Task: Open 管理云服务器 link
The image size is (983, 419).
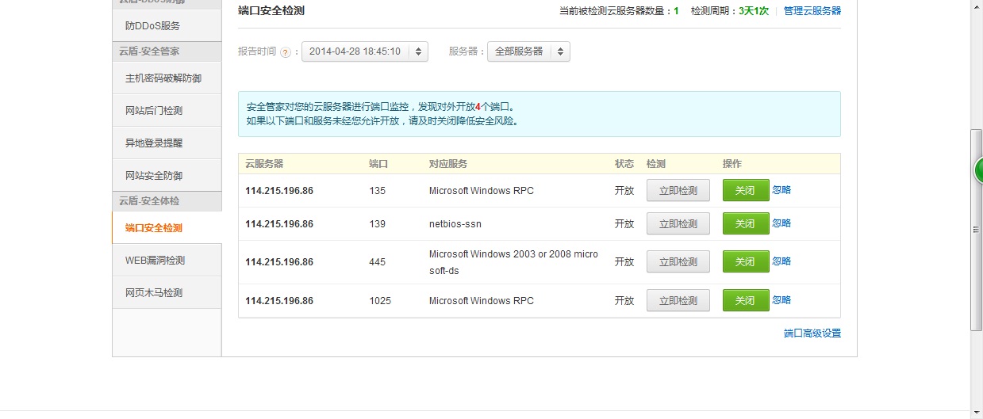Action: click(812, 11)
